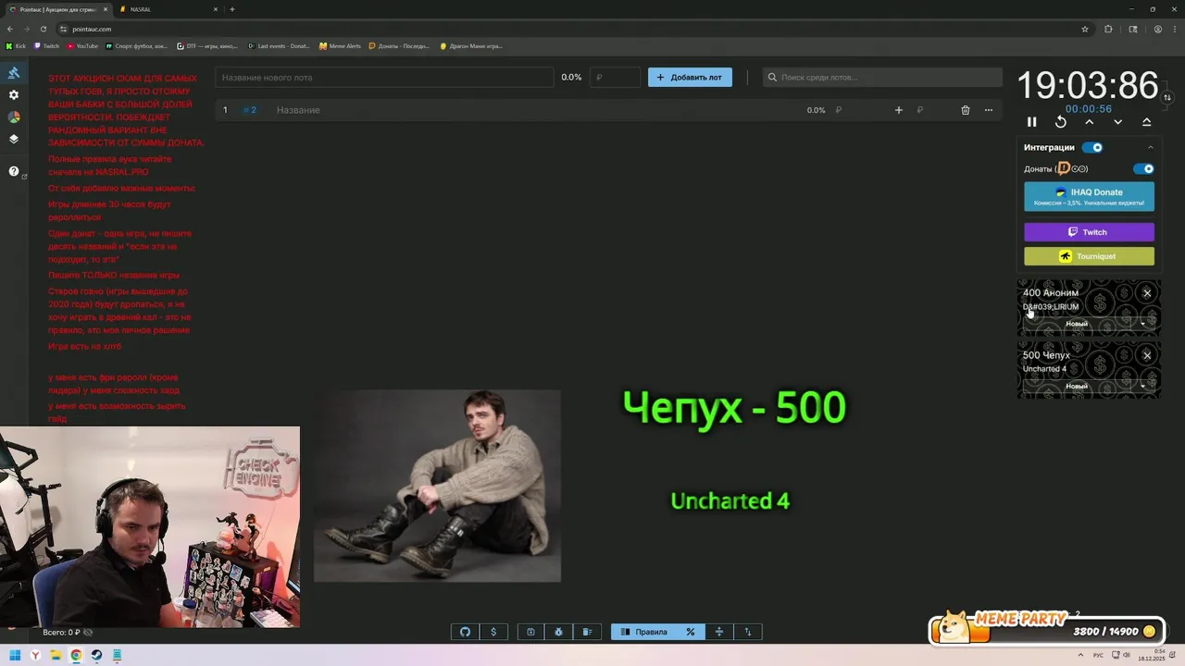The image size is (1185, 666).
Task: Click the clear-list trash toolbar icon
Action: [x=587, y=632]
